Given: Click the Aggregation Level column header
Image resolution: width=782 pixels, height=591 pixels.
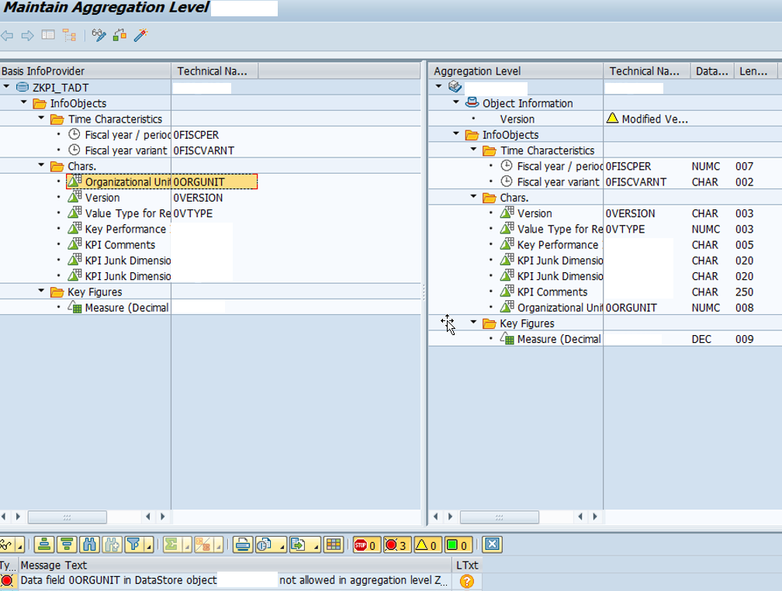Looking at the screenshot, I should [x=516, y=71].
